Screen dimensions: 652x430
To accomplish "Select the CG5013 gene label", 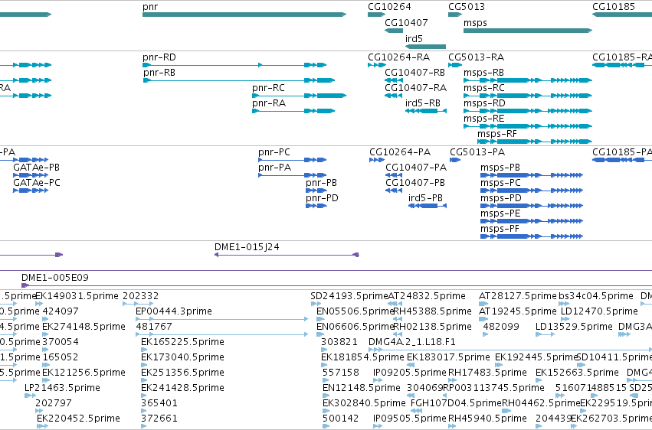I will pyautogui.click(x=467, y=7).
